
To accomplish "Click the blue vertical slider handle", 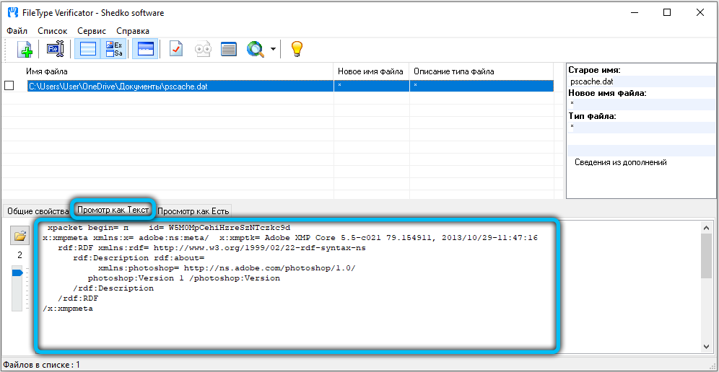I will pos(17,273).
